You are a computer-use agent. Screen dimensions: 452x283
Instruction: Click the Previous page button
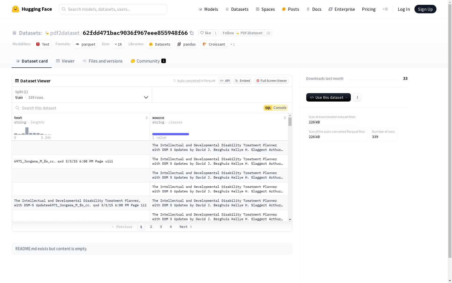point(122,227)
